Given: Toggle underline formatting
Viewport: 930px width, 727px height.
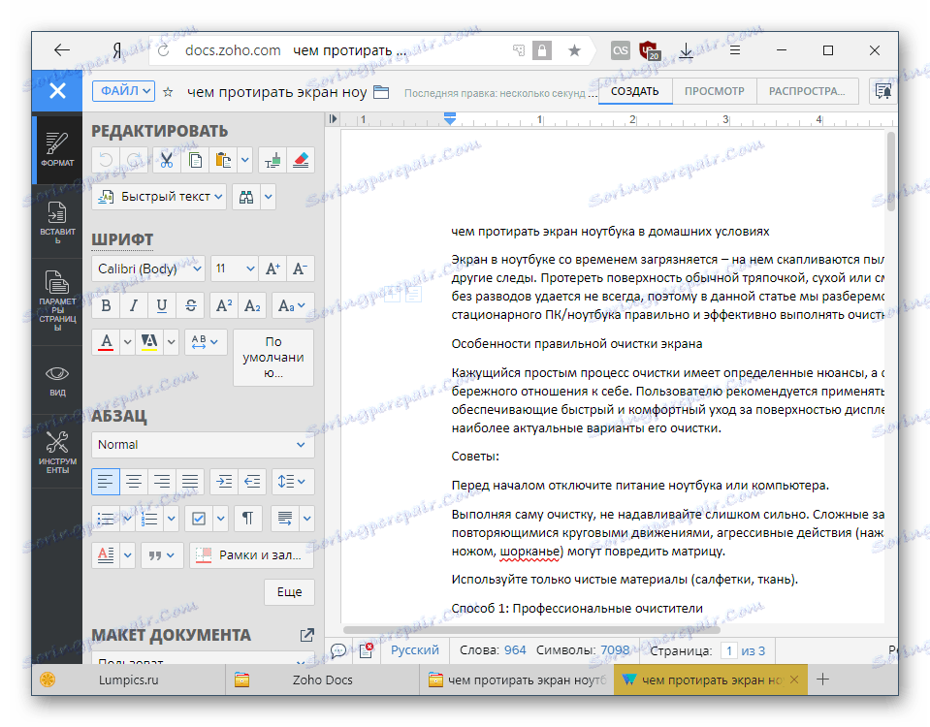Looking at the screenshot, I should pos(162,305).
